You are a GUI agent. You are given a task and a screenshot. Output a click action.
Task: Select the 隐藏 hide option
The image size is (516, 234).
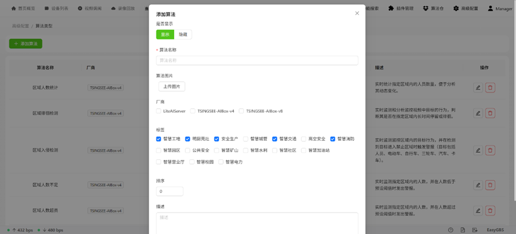coord(183,35)
